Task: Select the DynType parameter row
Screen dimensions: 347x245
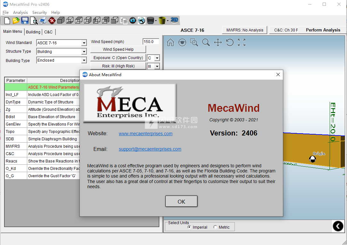Action: pos(42,102)
